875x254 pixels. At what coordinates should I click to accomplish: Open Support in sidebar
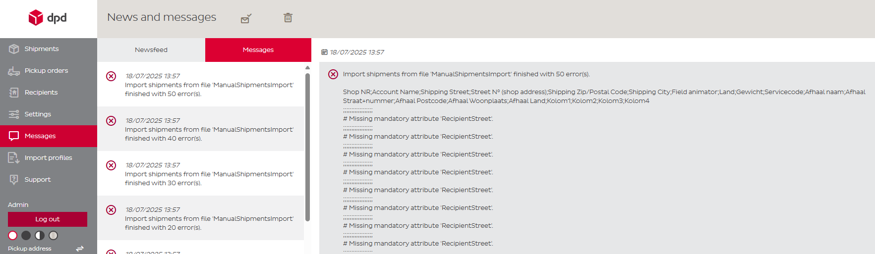(x=49, y=180)
